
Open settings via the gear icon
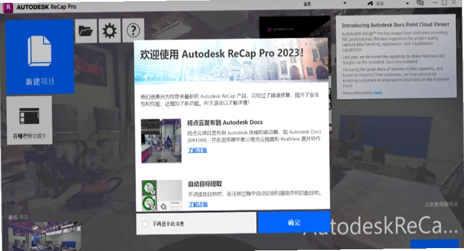[x=110, y=30]
